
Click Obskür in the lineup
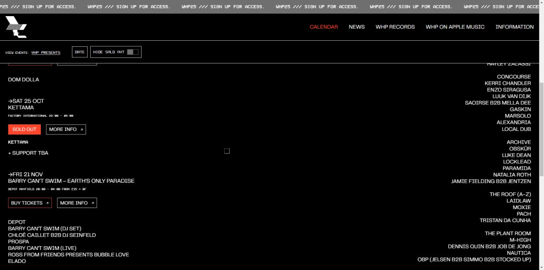pos(520,149)
